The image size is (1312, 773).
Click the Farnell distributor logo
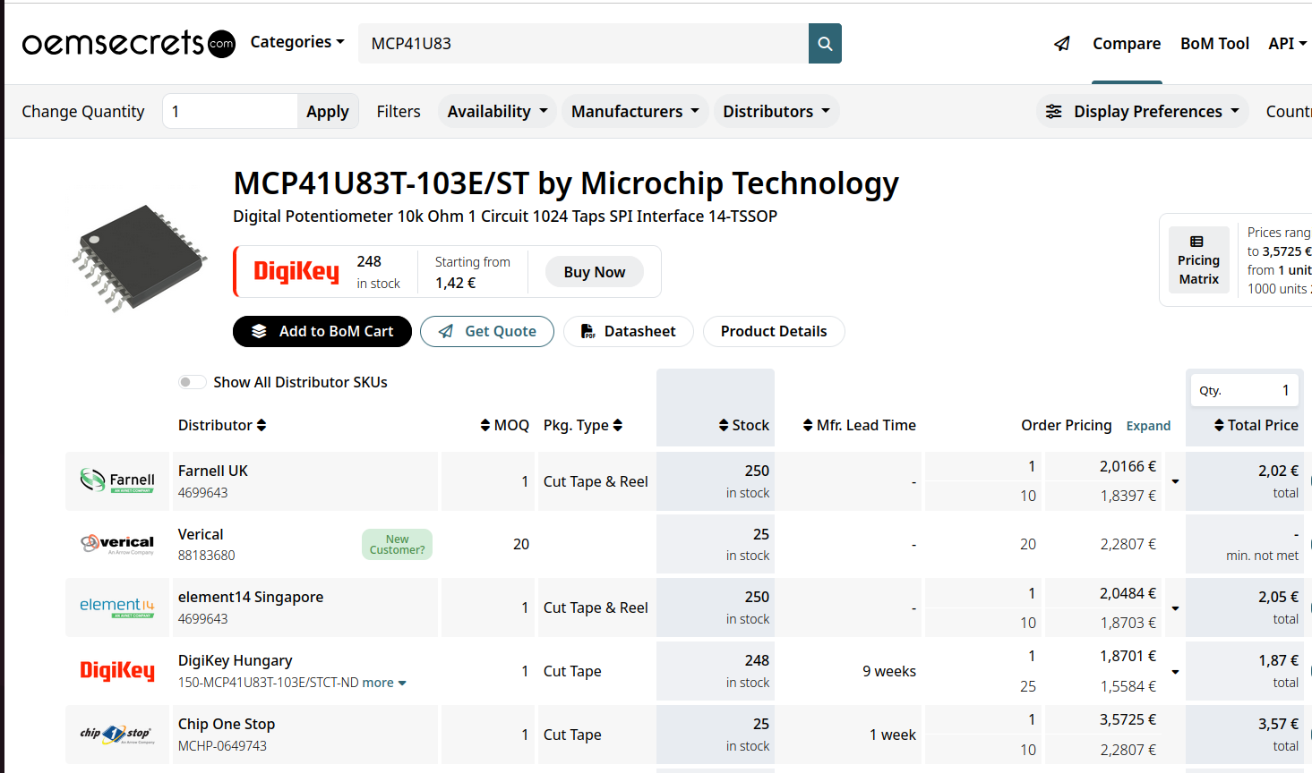[x=117, y=481]
